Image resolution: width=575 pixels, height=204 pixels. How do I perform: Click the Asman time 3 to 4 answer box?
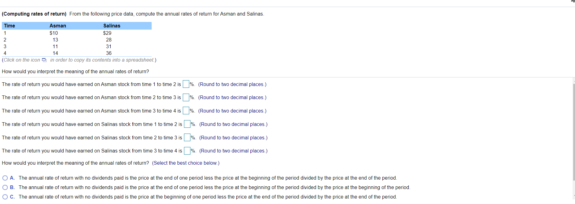coord(185,110)
